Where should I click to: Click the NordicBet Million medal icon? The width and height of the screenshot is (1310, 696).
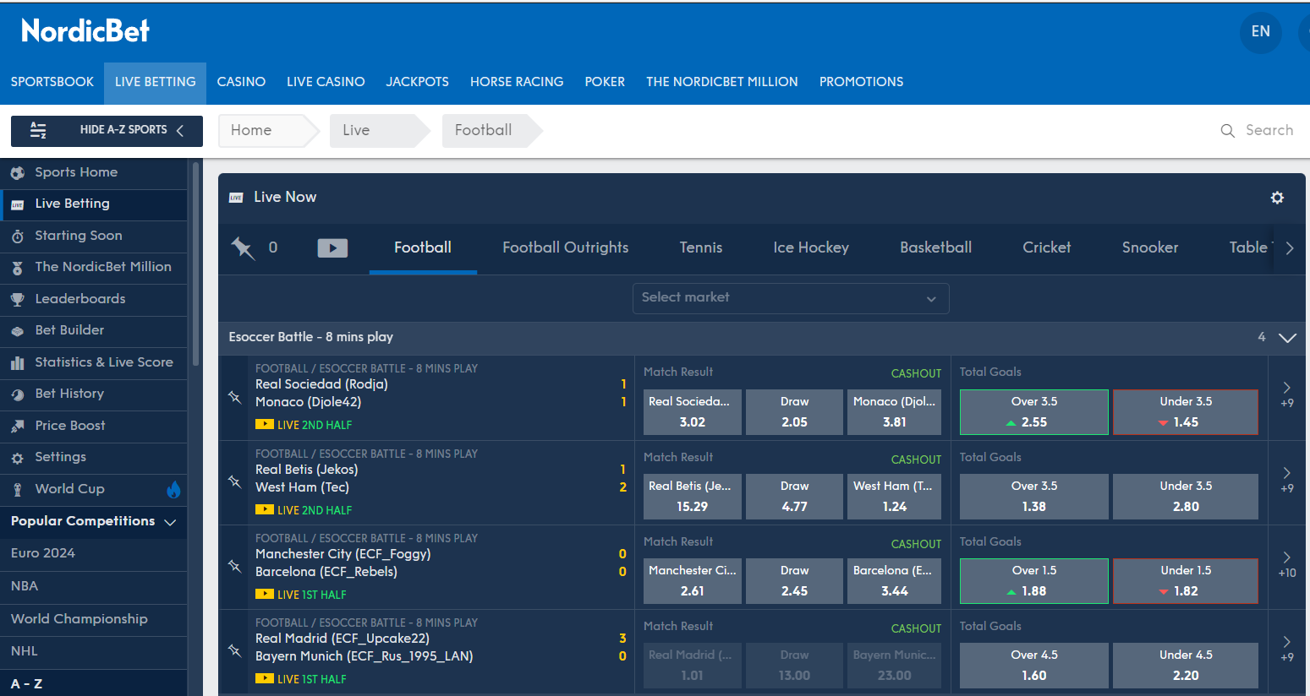(x=17, y=268)
